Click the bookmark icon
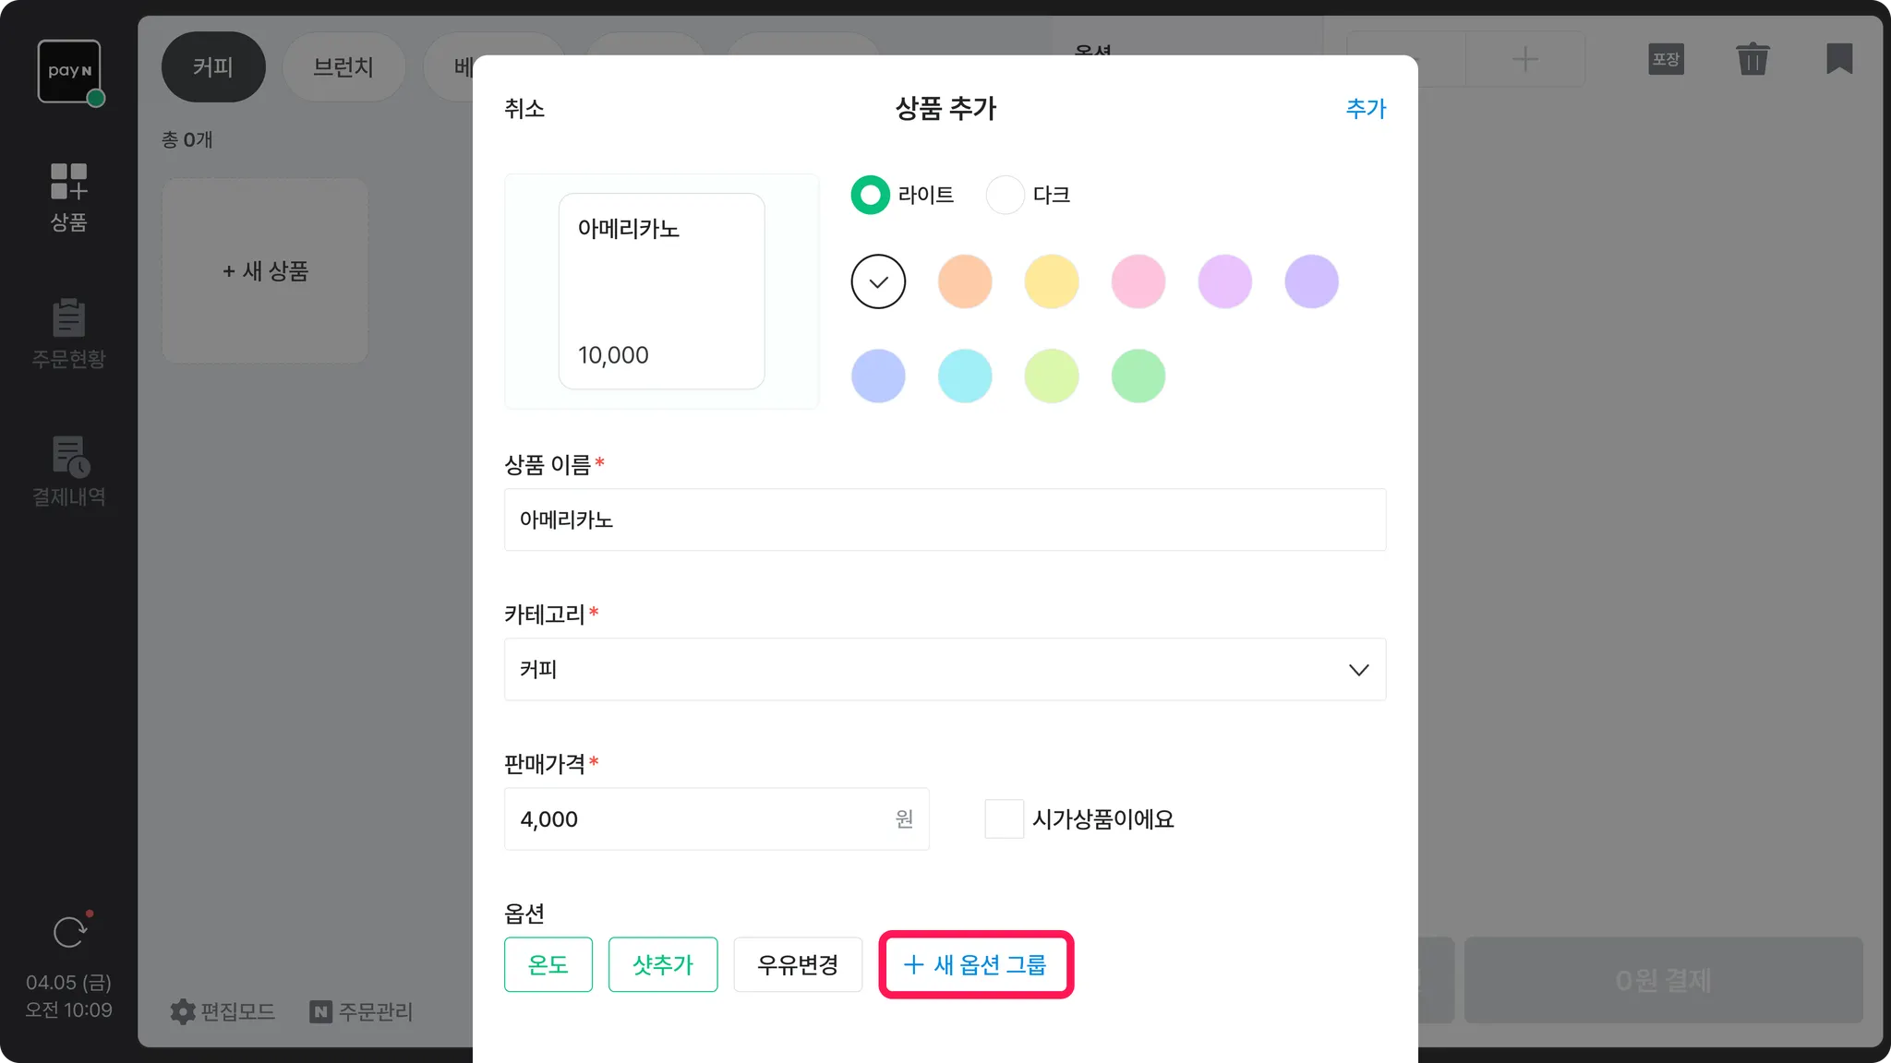 pos(1838,59)
